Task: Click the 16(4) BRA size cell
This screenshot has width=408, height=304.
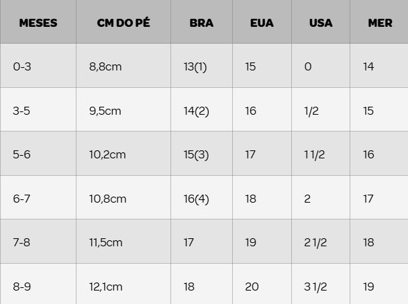Action: coord(196,199)
